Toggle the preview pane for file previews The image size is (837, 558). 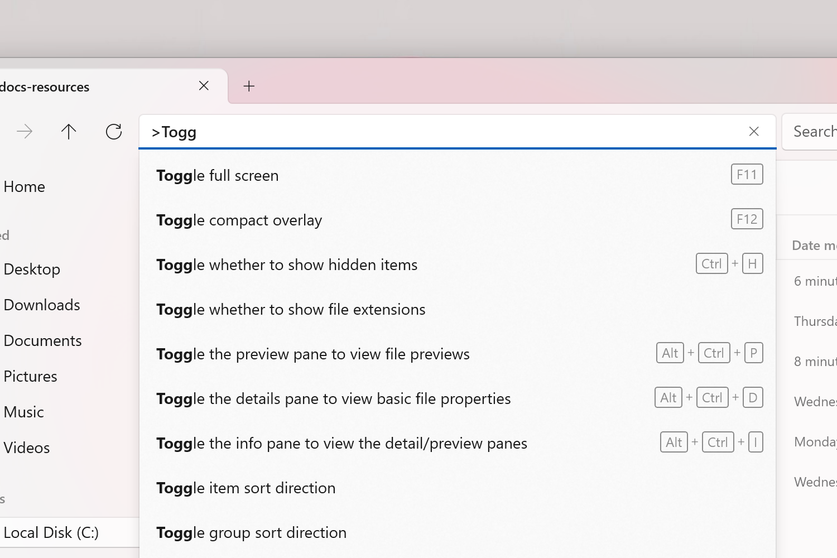point(313,354)
